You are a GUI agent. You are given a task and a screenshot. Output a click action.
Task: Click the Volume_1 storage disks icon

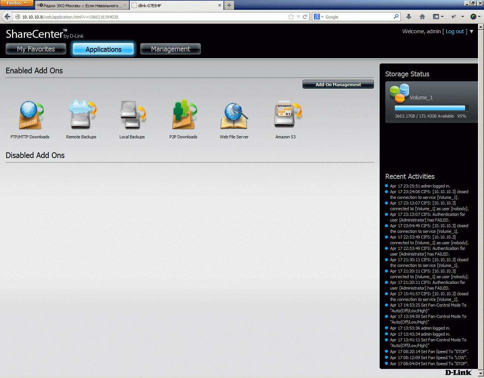[399, 93]
